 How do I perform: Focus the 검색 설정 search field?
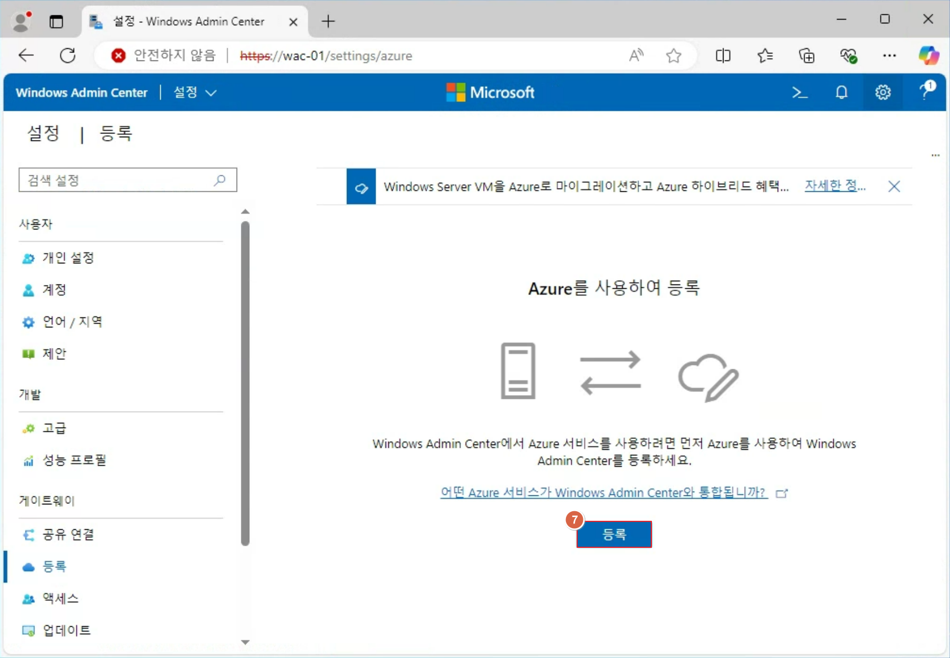point(128,180)
